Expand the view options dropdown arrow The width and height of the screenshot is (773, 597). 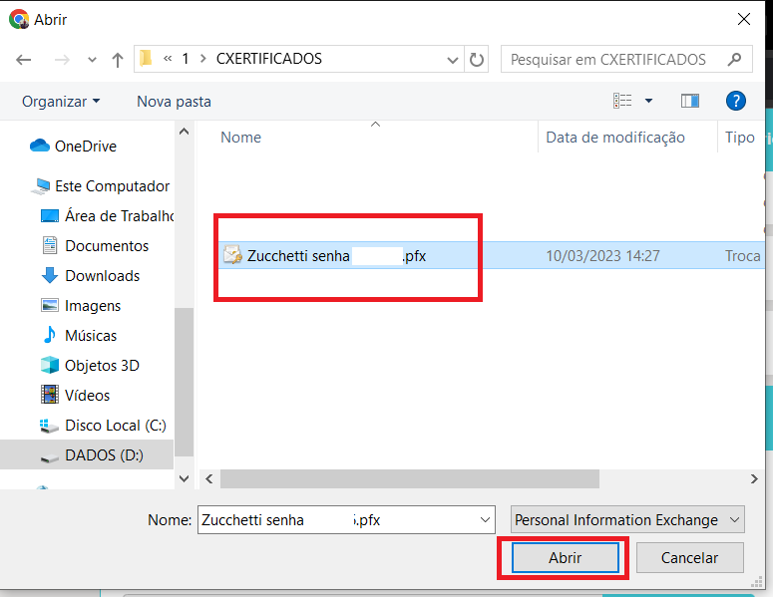pyautogui.click(x=648, y=101)
